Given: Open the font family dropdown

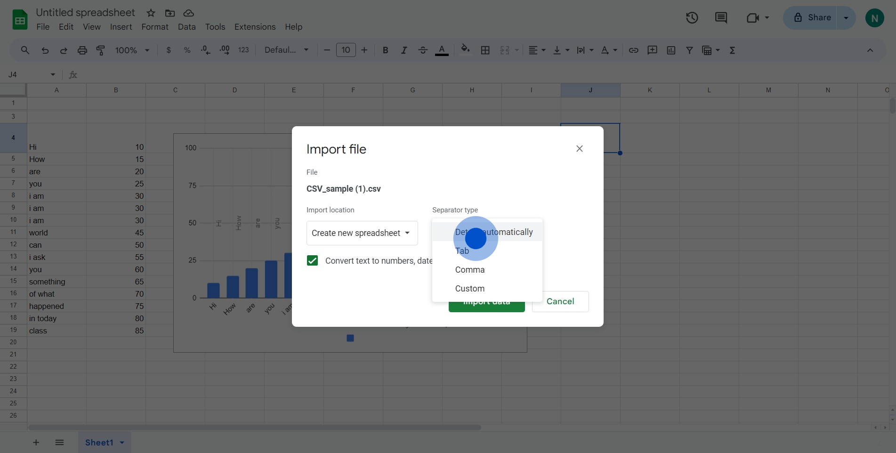Looking at the screenshot, I should pyautogui.click(x=286, y=50).
